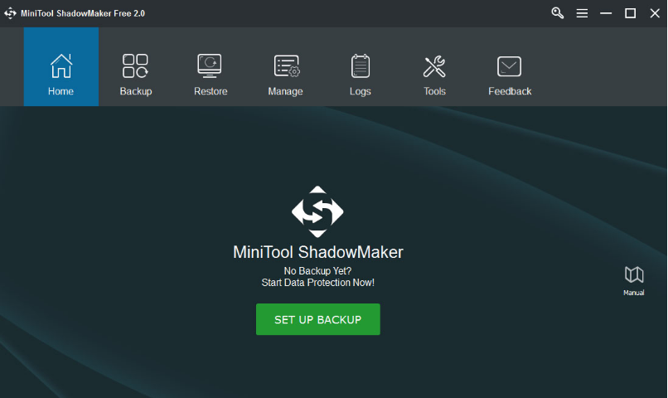Open the Home tab
The image size is (668, 398).
tap(61, 67)
